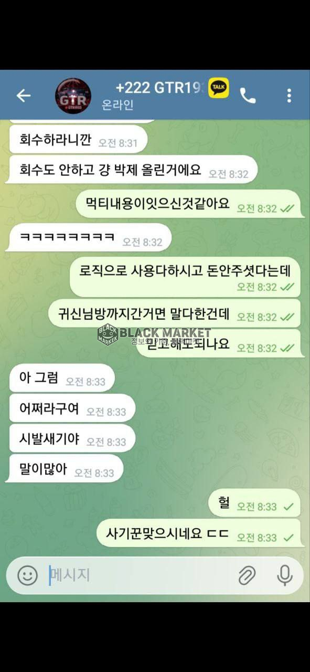This screenshot has width=310, height=672.
Task: Tap the microphone voice message icon
Action: 285,575
